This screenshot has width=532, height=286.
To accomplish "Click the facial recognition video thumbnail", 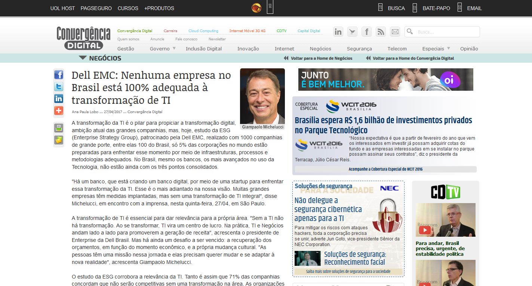I will click(308, 258).
